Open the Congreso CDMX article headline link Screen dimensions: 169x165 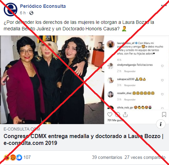point(83,139)
